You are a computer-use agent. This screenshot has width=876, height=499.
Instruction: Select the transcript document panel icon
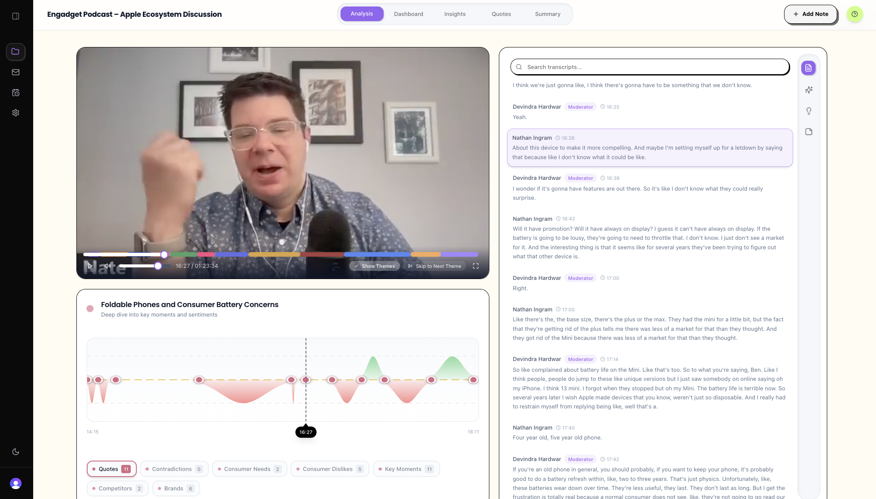tap(808, 68)
